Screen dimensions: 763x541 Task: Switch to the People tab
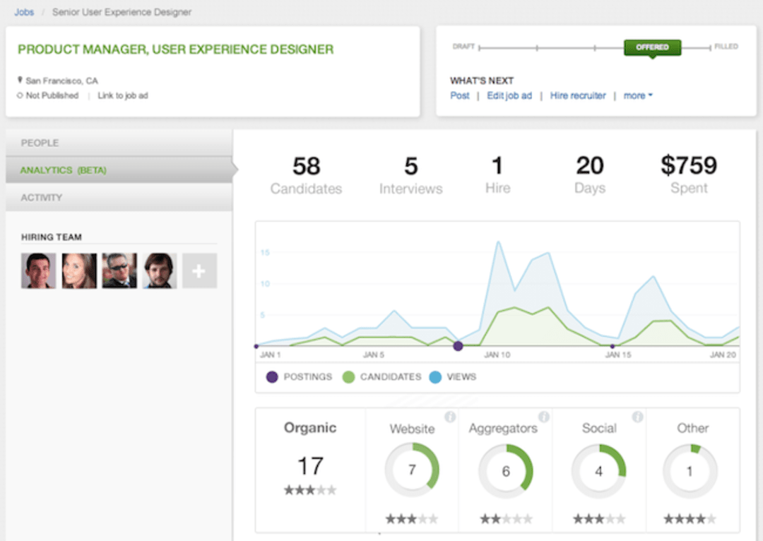40,143
